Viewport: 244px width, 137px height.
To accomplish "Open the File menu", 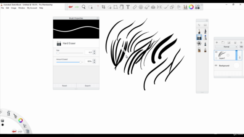I will [x=2, y=8].
